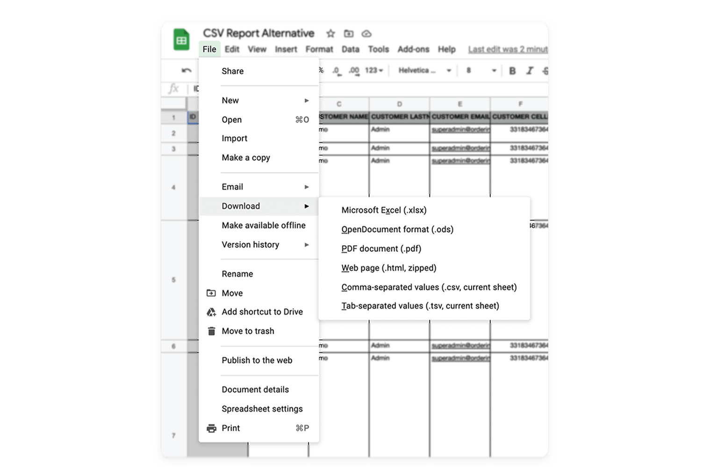
Task: Click the superadmin email link in row 2
Action: click(460, 129)
